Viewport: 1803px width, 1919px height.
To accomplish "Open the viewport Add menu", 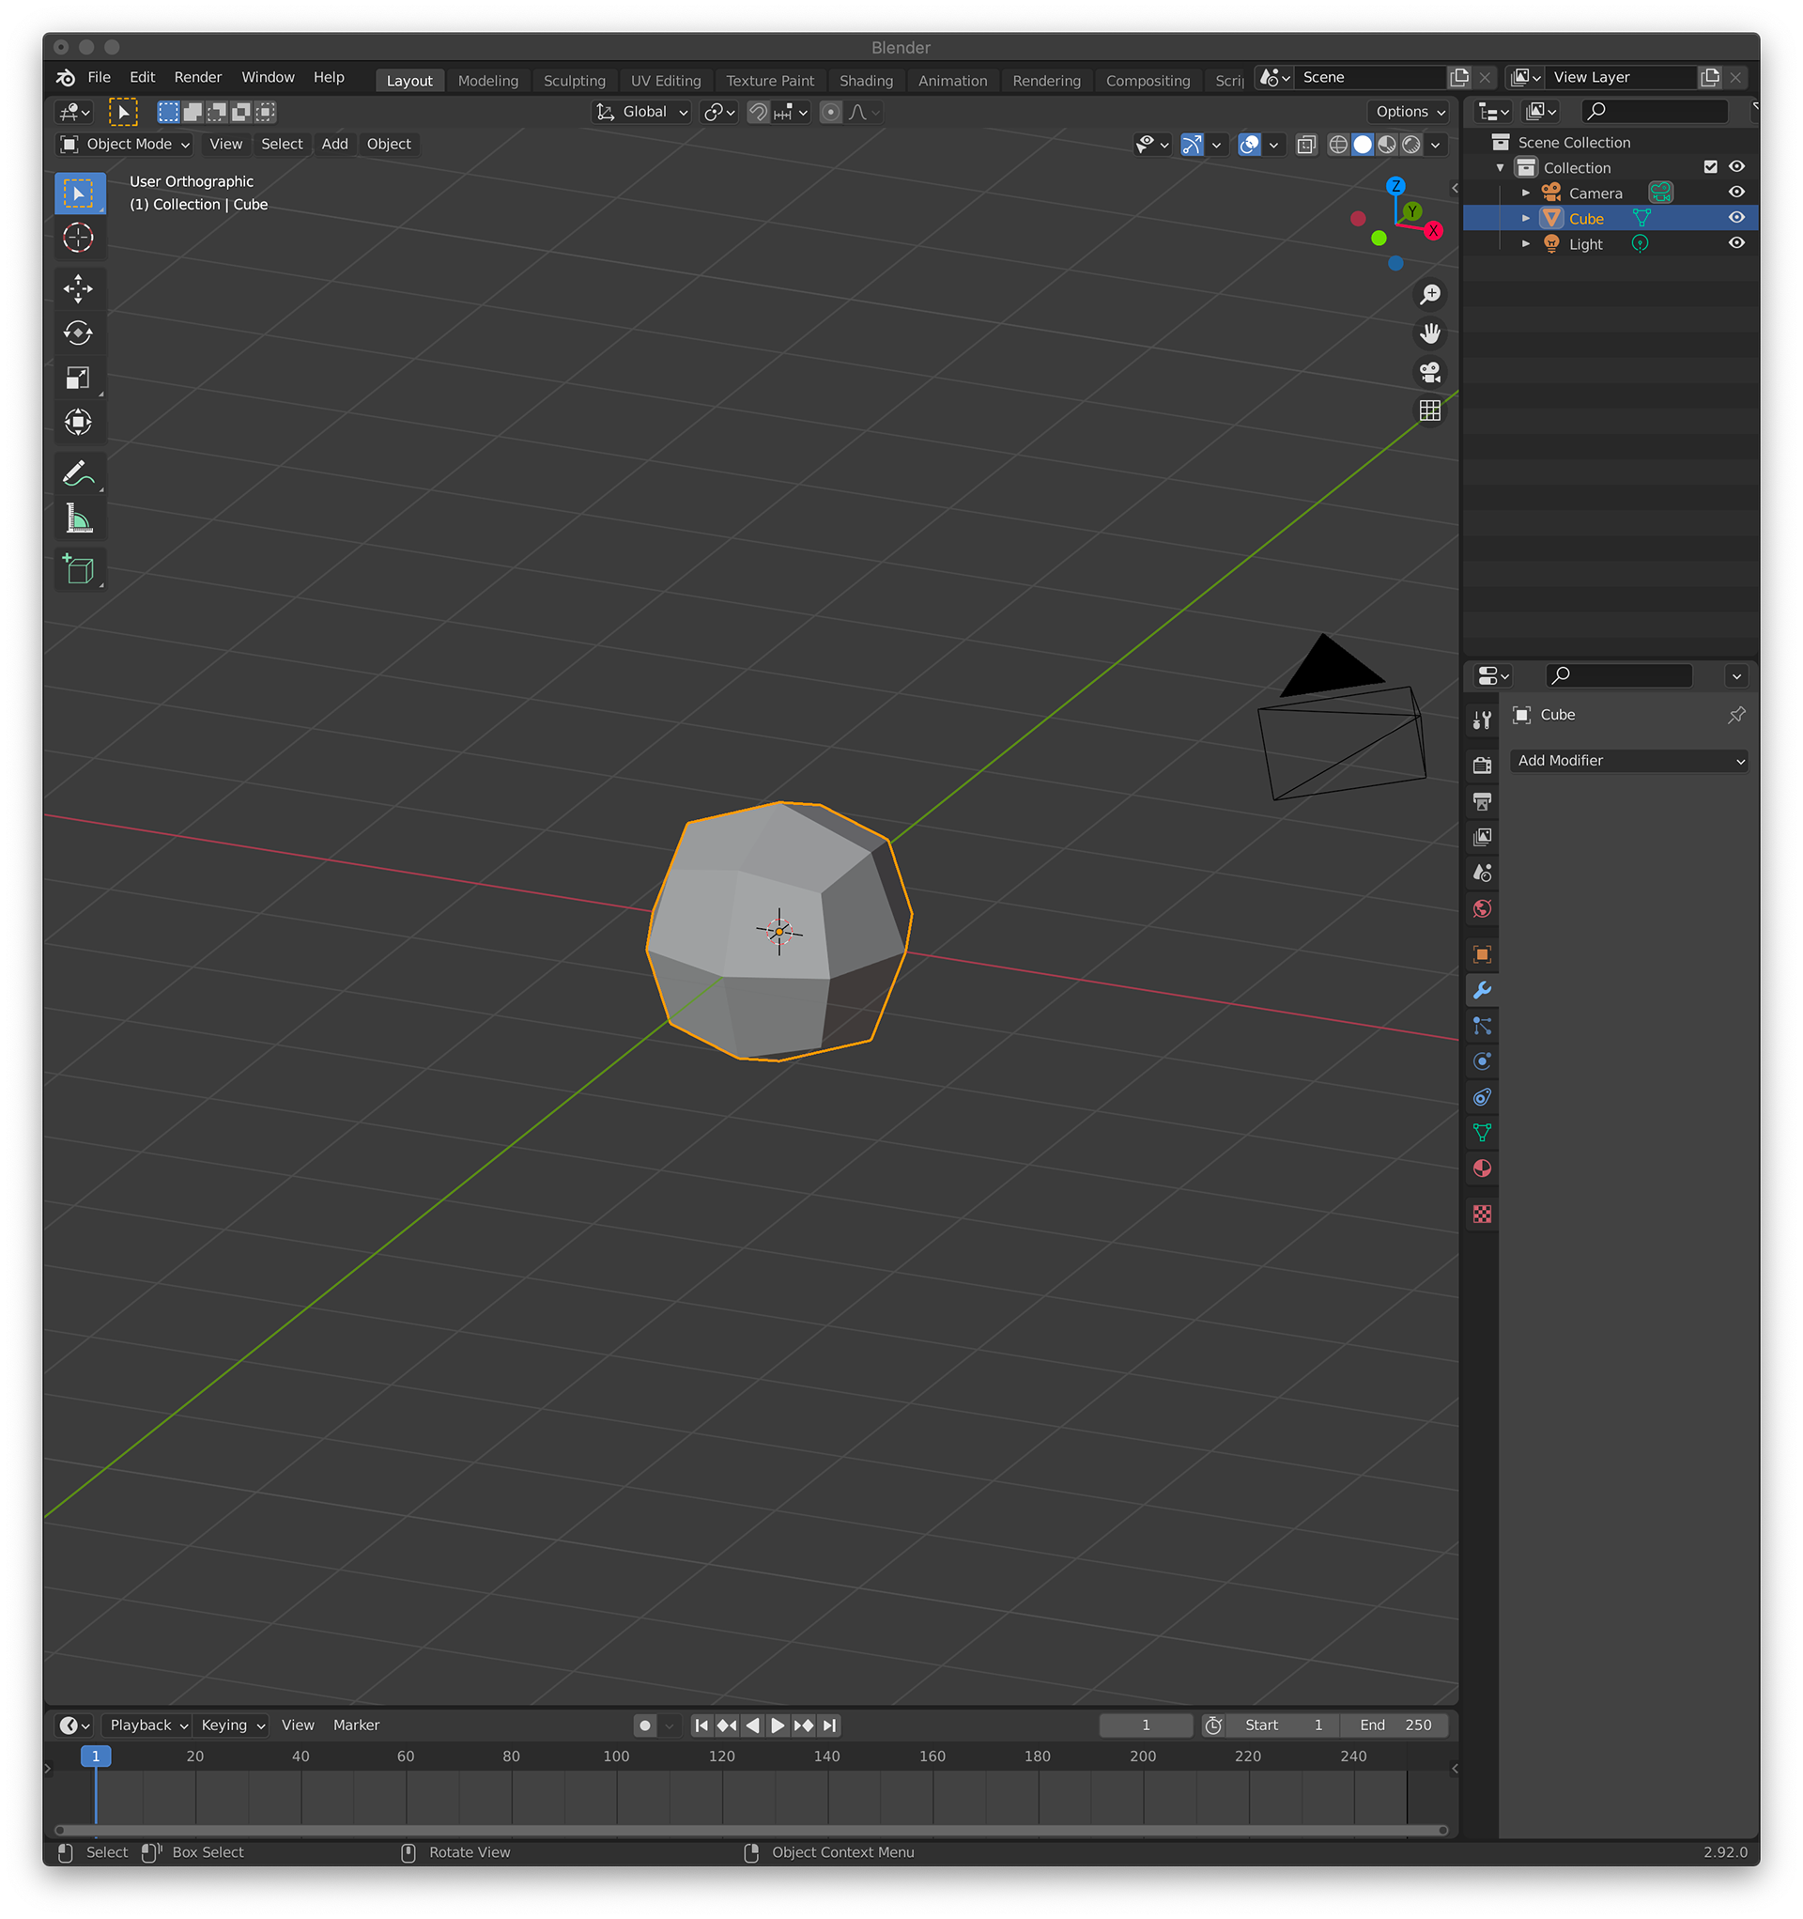I will (x=335, y=144).
